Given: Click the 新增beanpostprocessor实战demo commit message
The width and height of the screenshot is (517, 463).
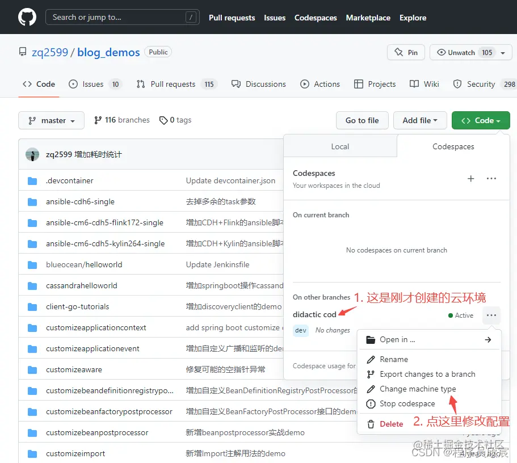Looking at the screenshot, I should tap(245, 433).
